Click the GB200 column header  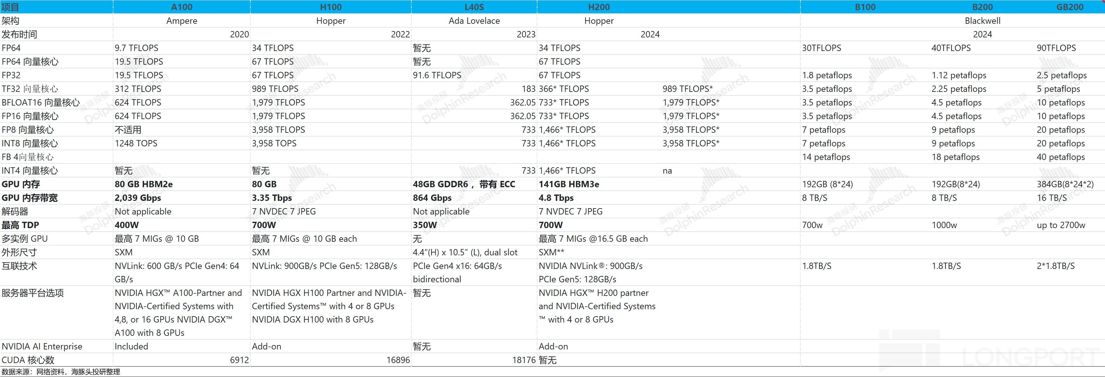pos(1070,7)
